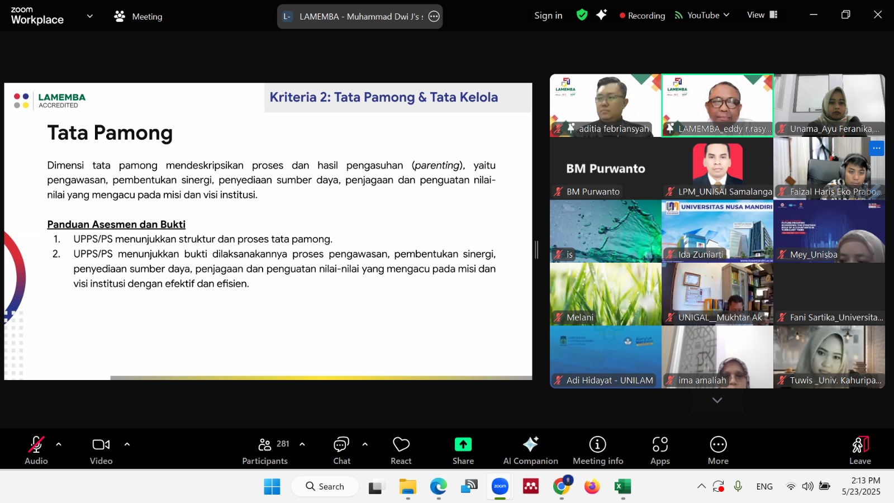Select Unama_Ayu Feranika video tile

pyautogui.click(x=829, y=106)
